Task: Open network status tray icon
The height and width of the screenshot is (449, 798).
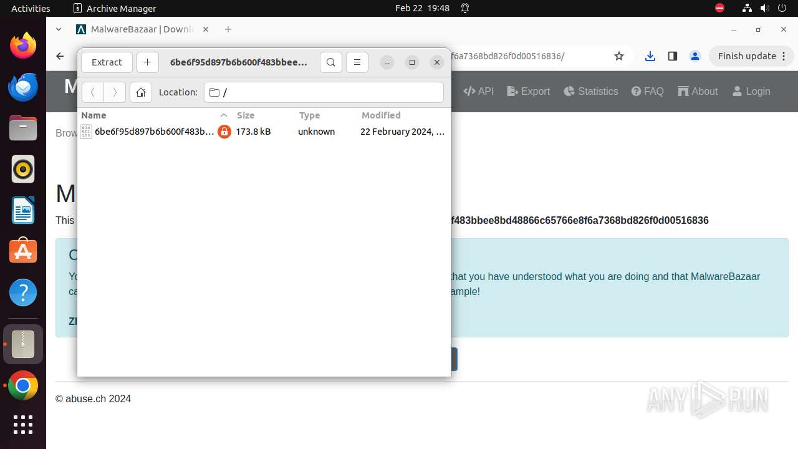Action: click(x=748, y=8)
